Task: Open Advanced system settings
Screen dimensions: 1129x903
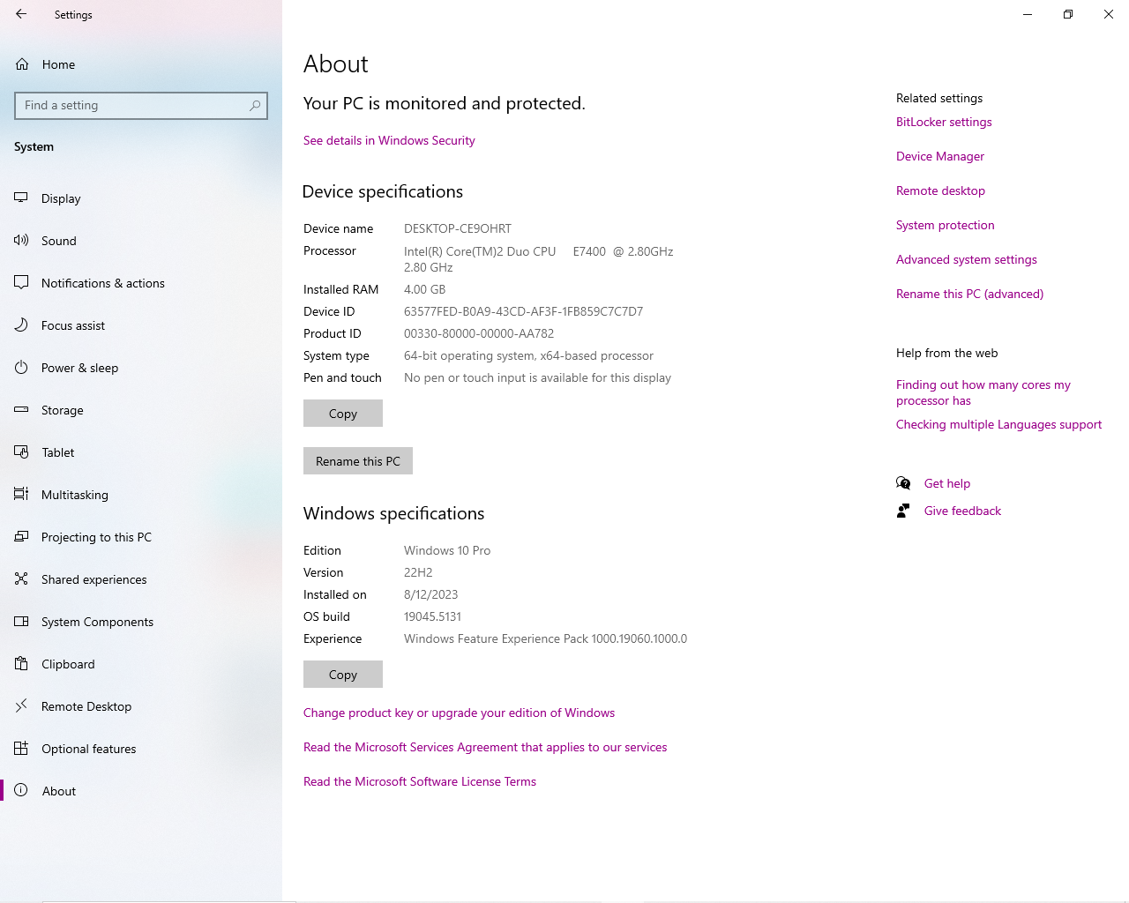Action: pyautogui.click(x=967, y=259)
